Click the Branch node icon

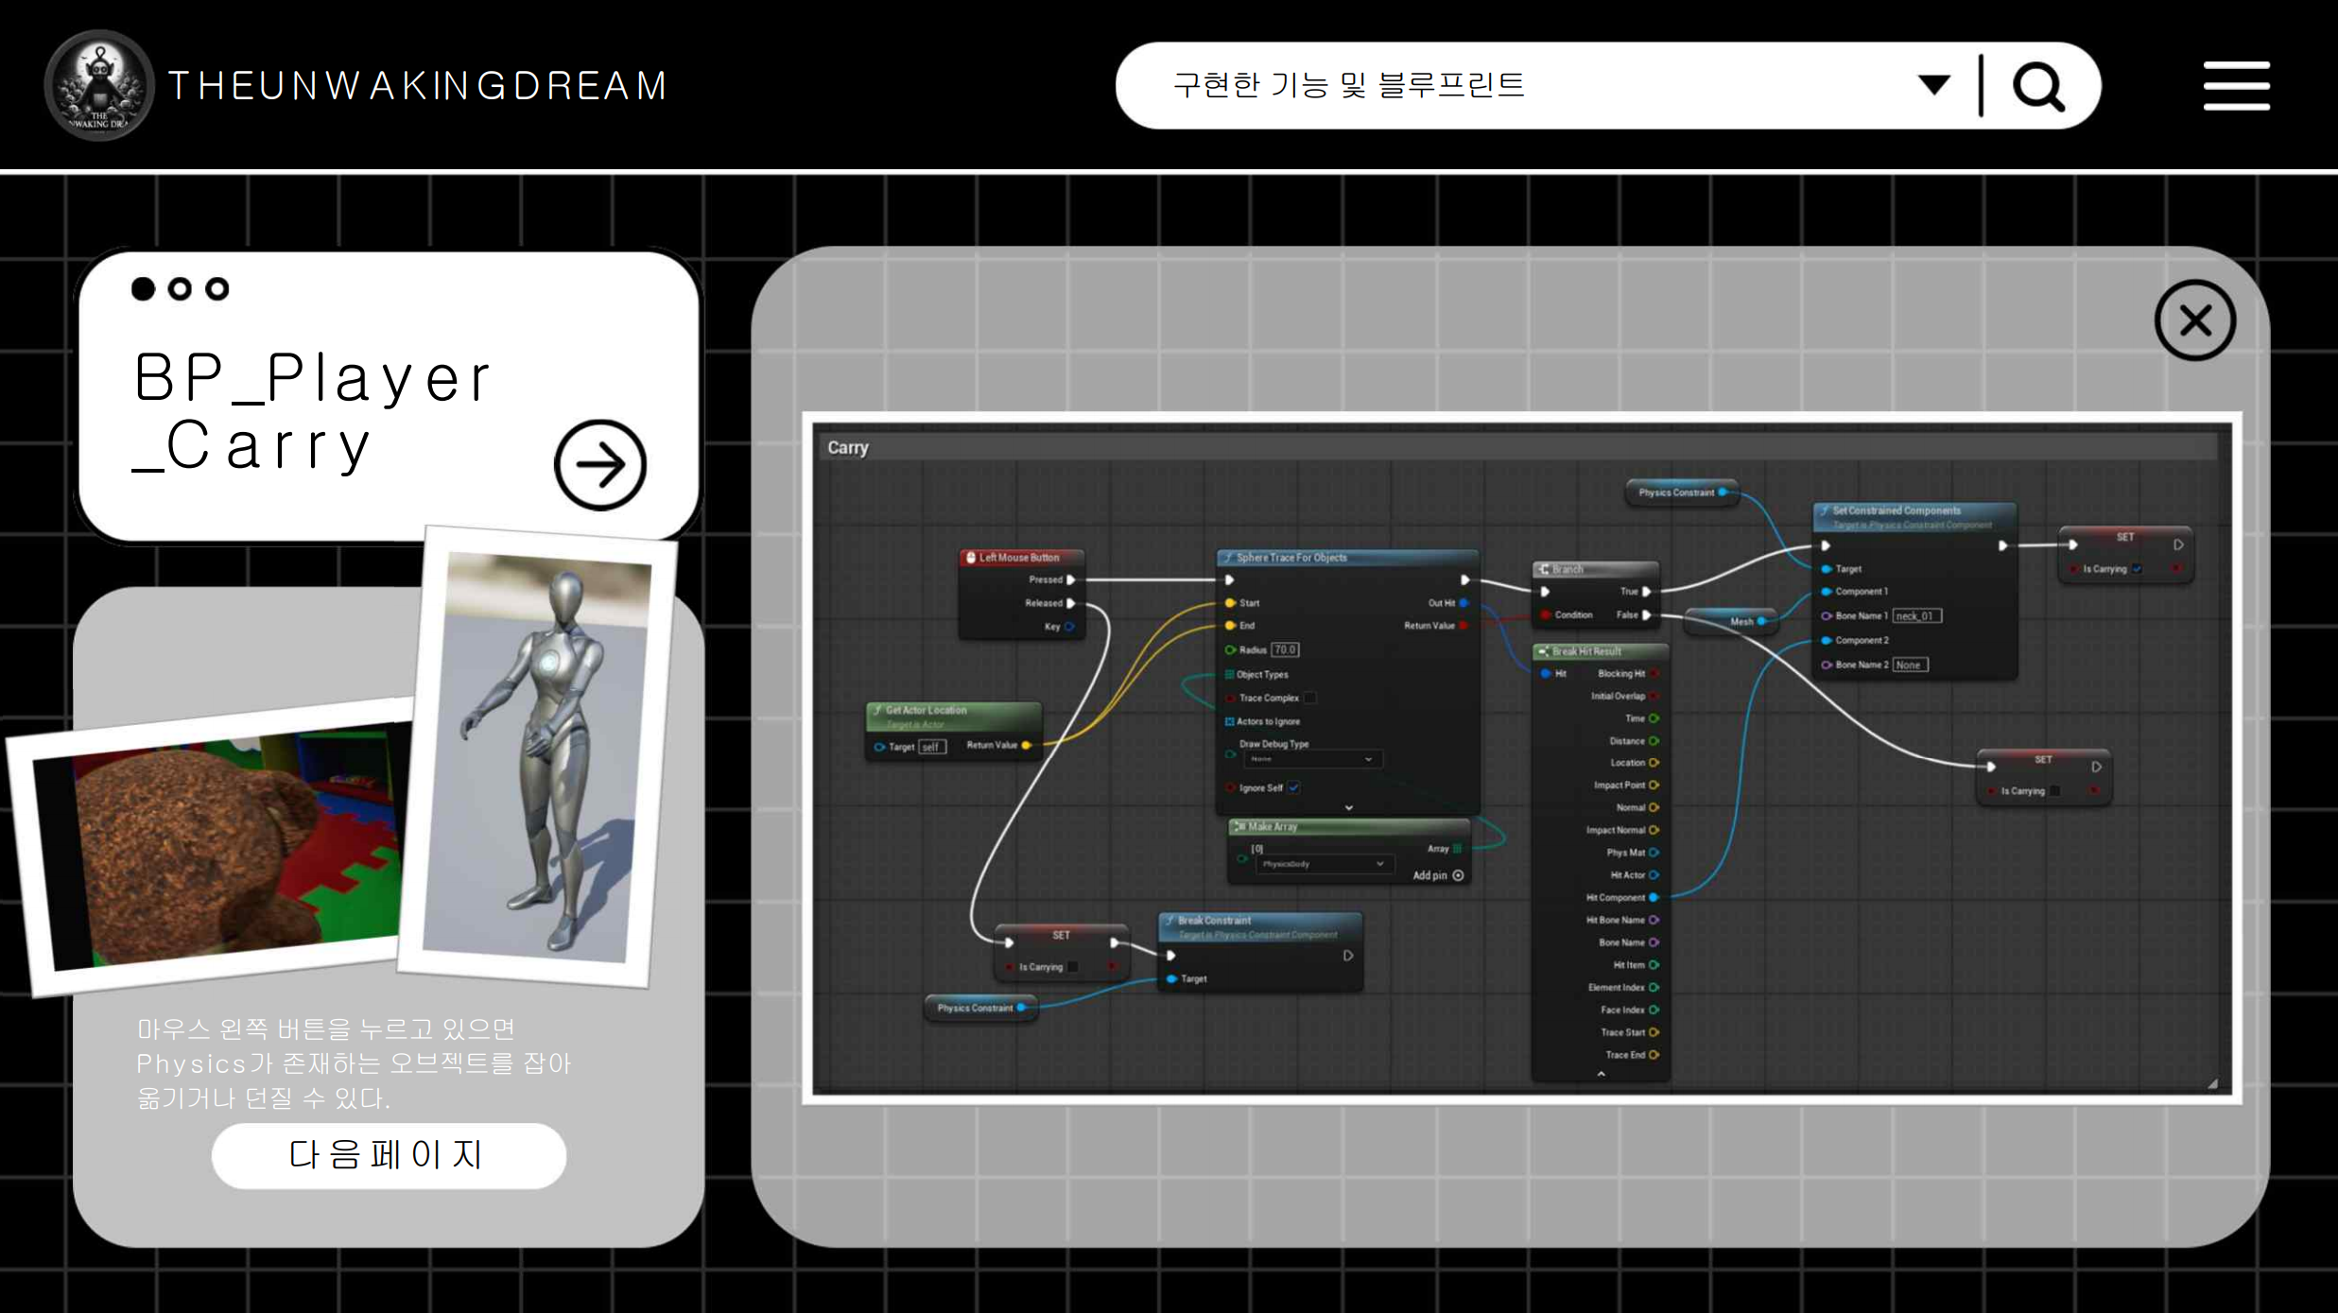1544,569
